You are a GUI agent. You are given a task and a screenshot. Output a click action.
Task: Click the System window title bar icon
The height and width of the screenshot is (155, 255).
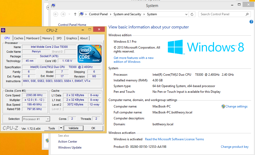[x=53, y=6]
